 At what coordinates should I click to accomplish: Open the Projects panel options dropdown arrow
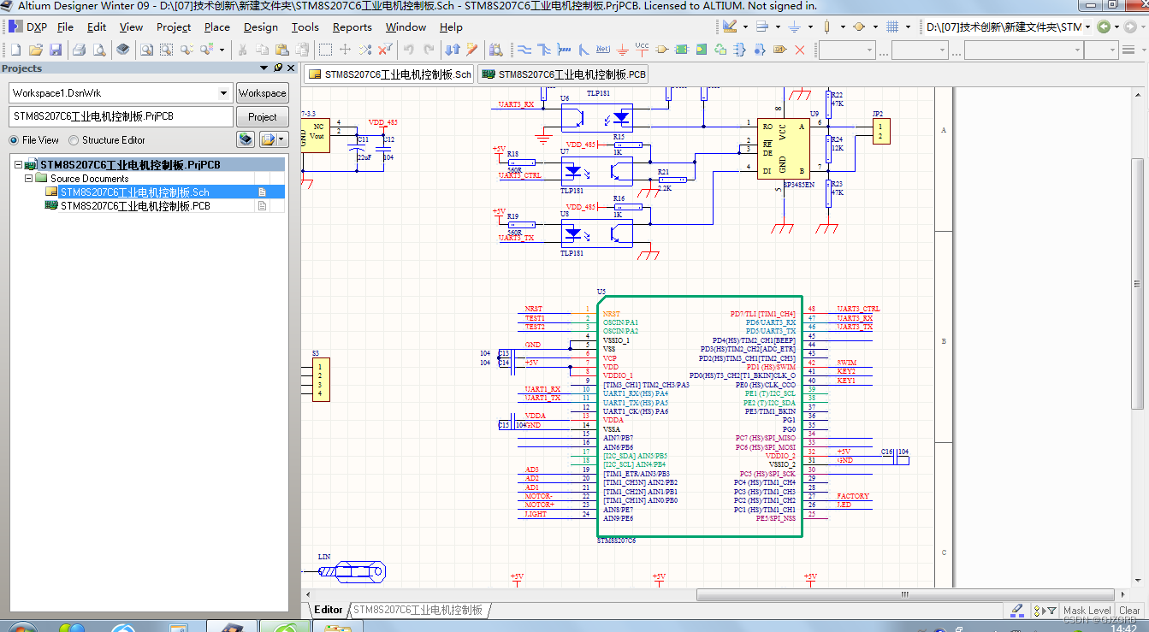coord(264,68)
